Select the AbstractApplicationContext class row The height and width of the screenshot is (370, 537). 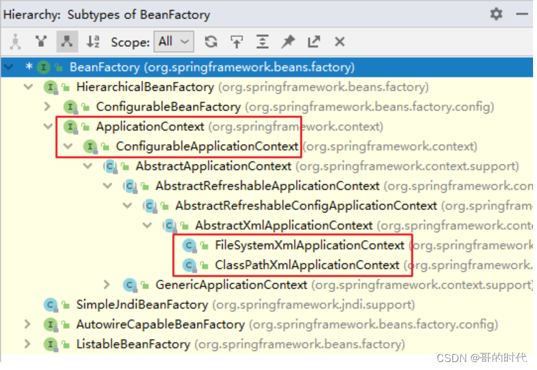click(x=267, y=166)
